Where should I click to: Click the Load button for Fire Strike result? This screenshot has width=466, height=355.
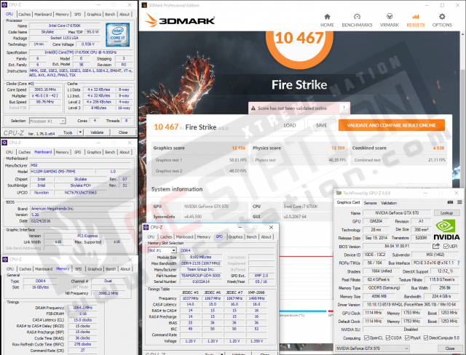pyautogui.click(x=289, y=125)
